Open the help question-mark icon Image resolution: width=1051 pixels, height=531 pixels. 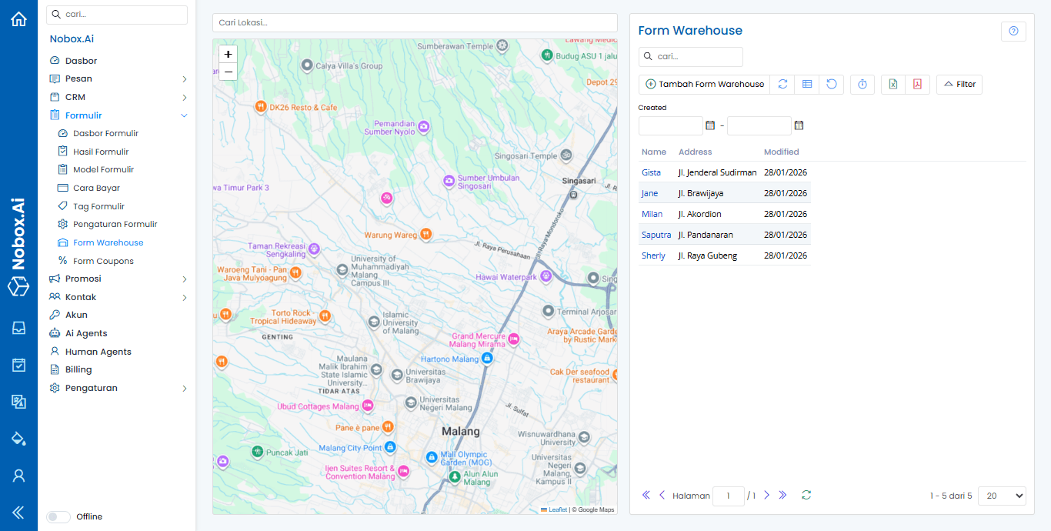coord(1013,31)
